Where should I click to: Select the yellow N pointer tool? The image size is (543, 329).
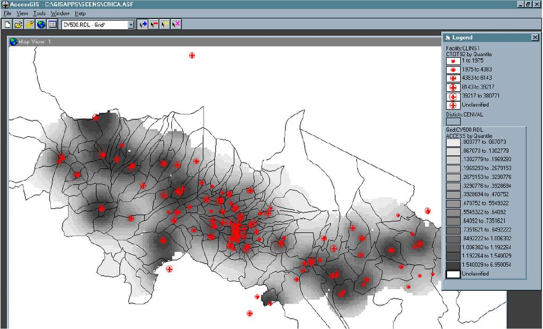click(x=165, y=24)
